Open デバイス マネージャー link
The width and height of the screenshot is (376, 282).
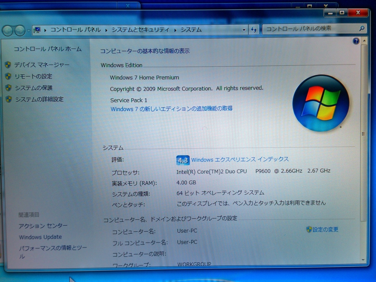[42, 65]
